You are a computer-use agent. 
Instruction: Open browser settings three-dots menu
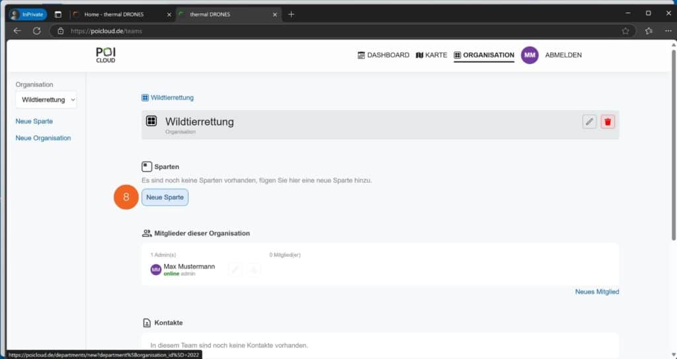pyautogui.click(x=666, y=31)
